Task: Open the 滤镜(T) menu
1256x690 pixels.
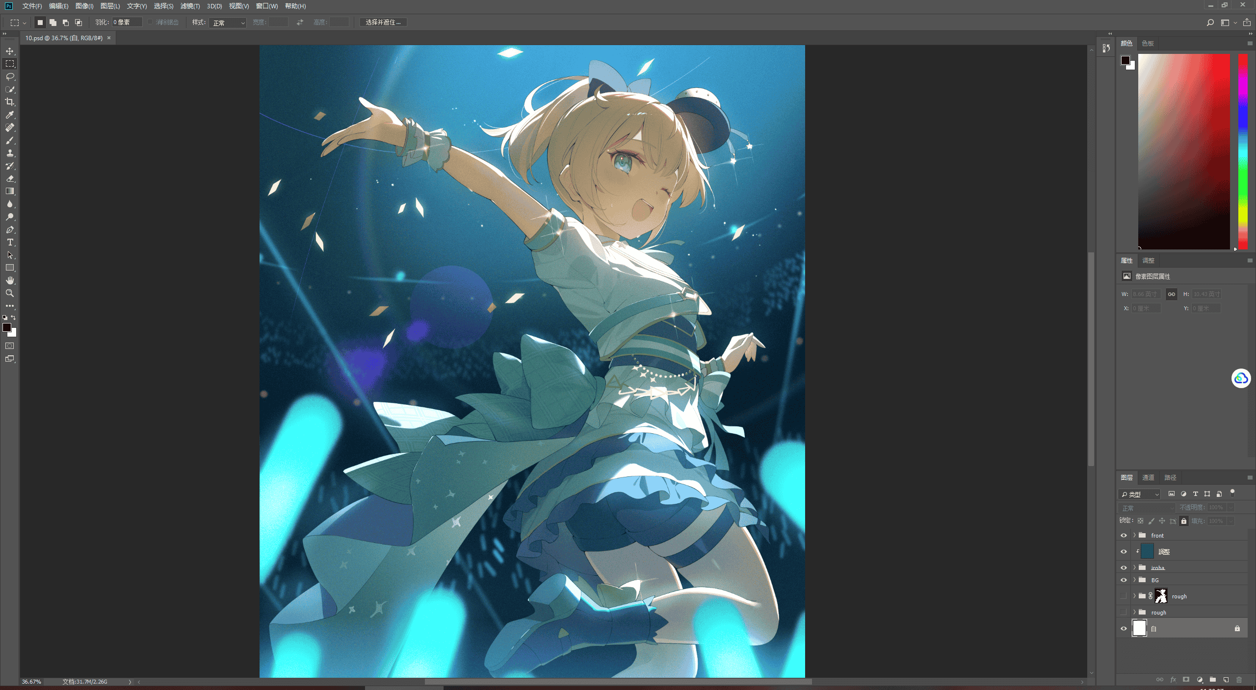Action: click(190, 6)
